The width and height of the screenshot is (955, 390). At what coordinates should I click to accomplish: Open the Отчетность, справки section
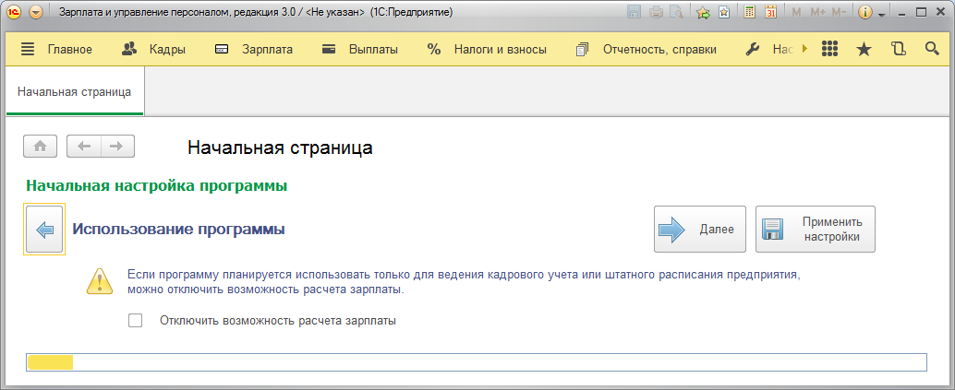pyautogui.click(x=647, y=50)
